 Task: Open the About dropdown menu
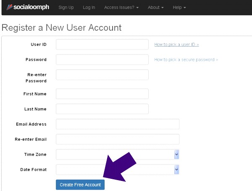tap(155, 8)
